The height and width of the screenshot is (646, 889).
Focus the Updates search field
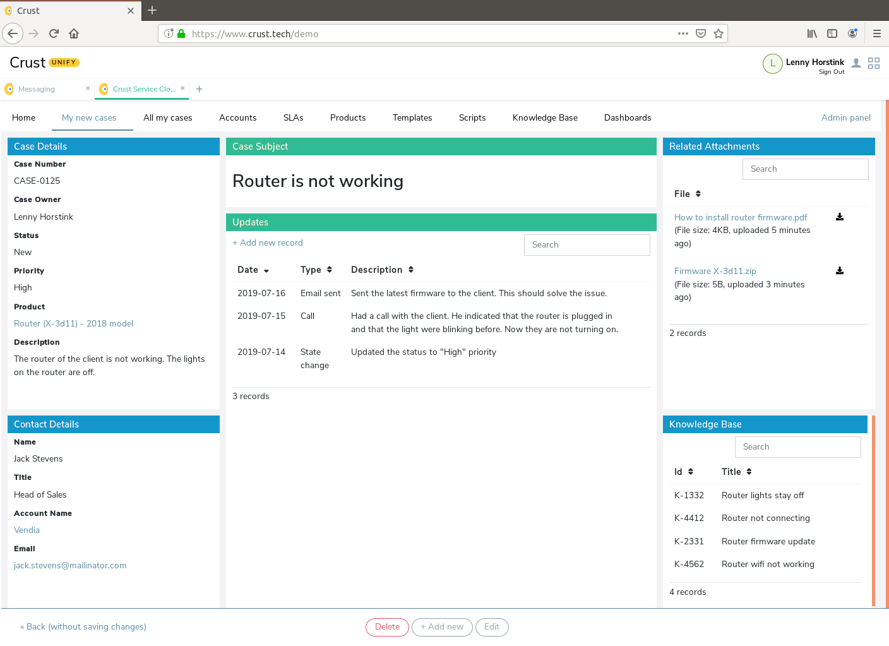point(587,245)
